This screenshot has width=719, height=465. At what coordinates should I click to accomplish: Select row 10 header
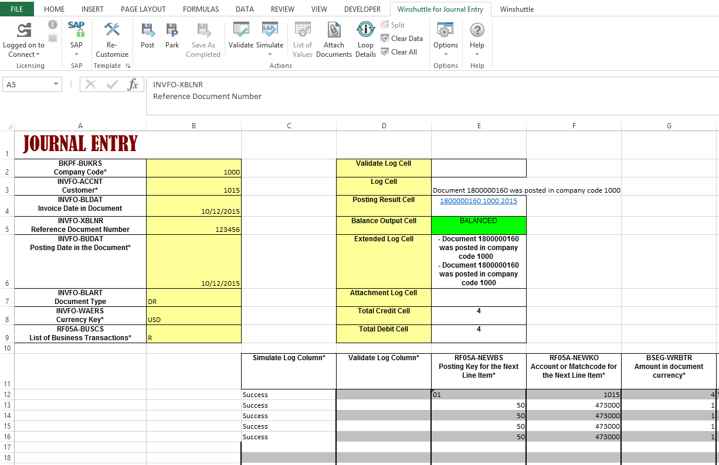7,348
